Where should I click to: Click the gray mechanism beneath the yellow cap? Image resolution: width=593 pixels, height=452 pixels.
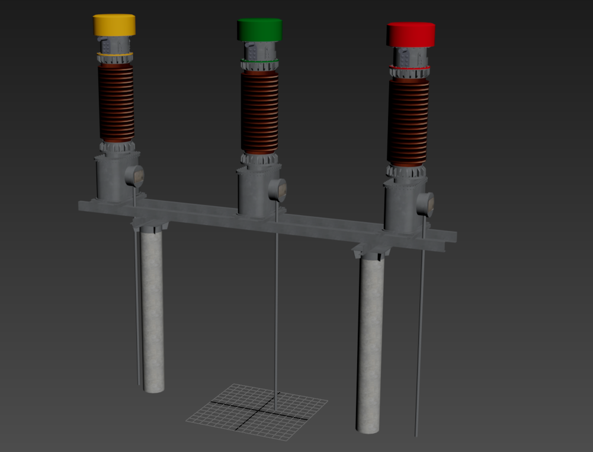pyautogui.click(x=114, y=44)
